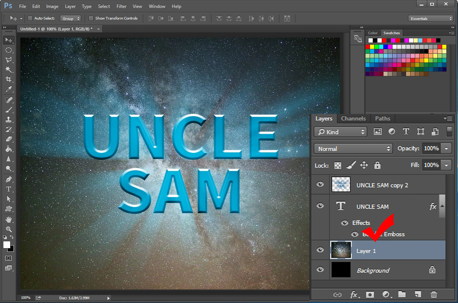Screen dimensions: 458x303
Task: Hide the UNCLE SAM text layer
Action: [x=320, y=206]
